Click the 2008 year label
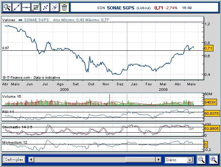Image resolution: width=221 pixels, height=167 pixels. click(64, 89)
